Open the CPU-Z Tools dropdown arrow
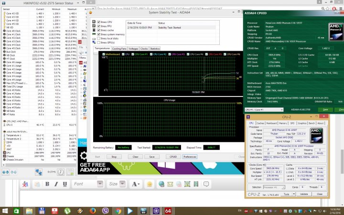 click(x=294, y=194)
